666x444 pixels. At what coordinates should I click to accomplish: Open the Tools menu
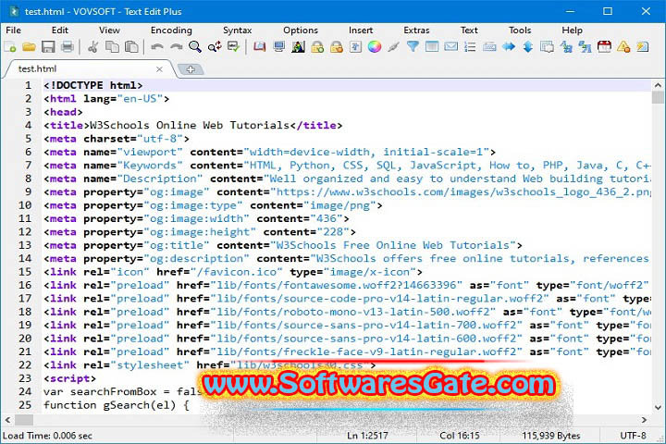520,31
